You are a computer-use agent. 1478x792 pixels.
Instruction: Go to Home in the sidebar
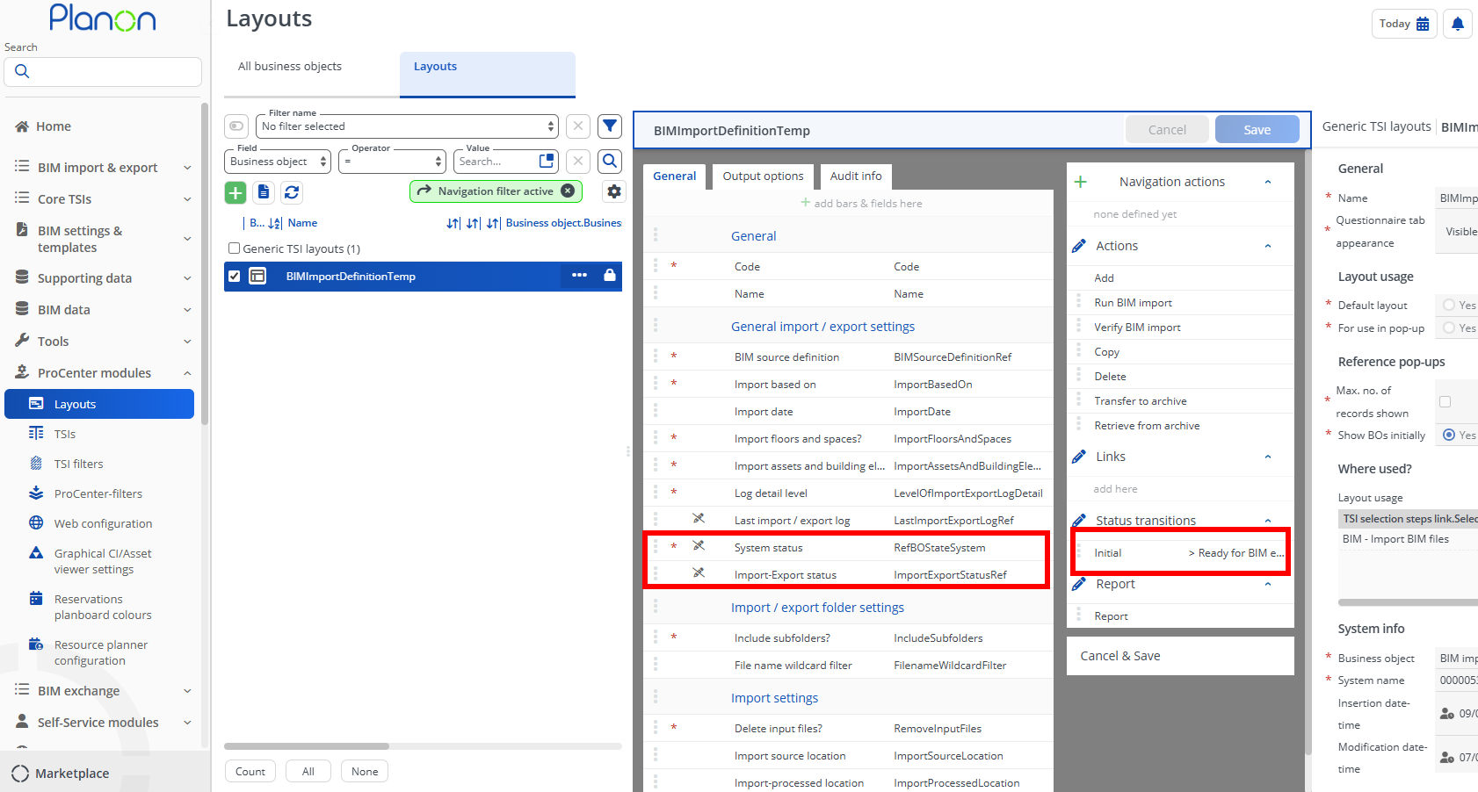(x=54, y=126)
